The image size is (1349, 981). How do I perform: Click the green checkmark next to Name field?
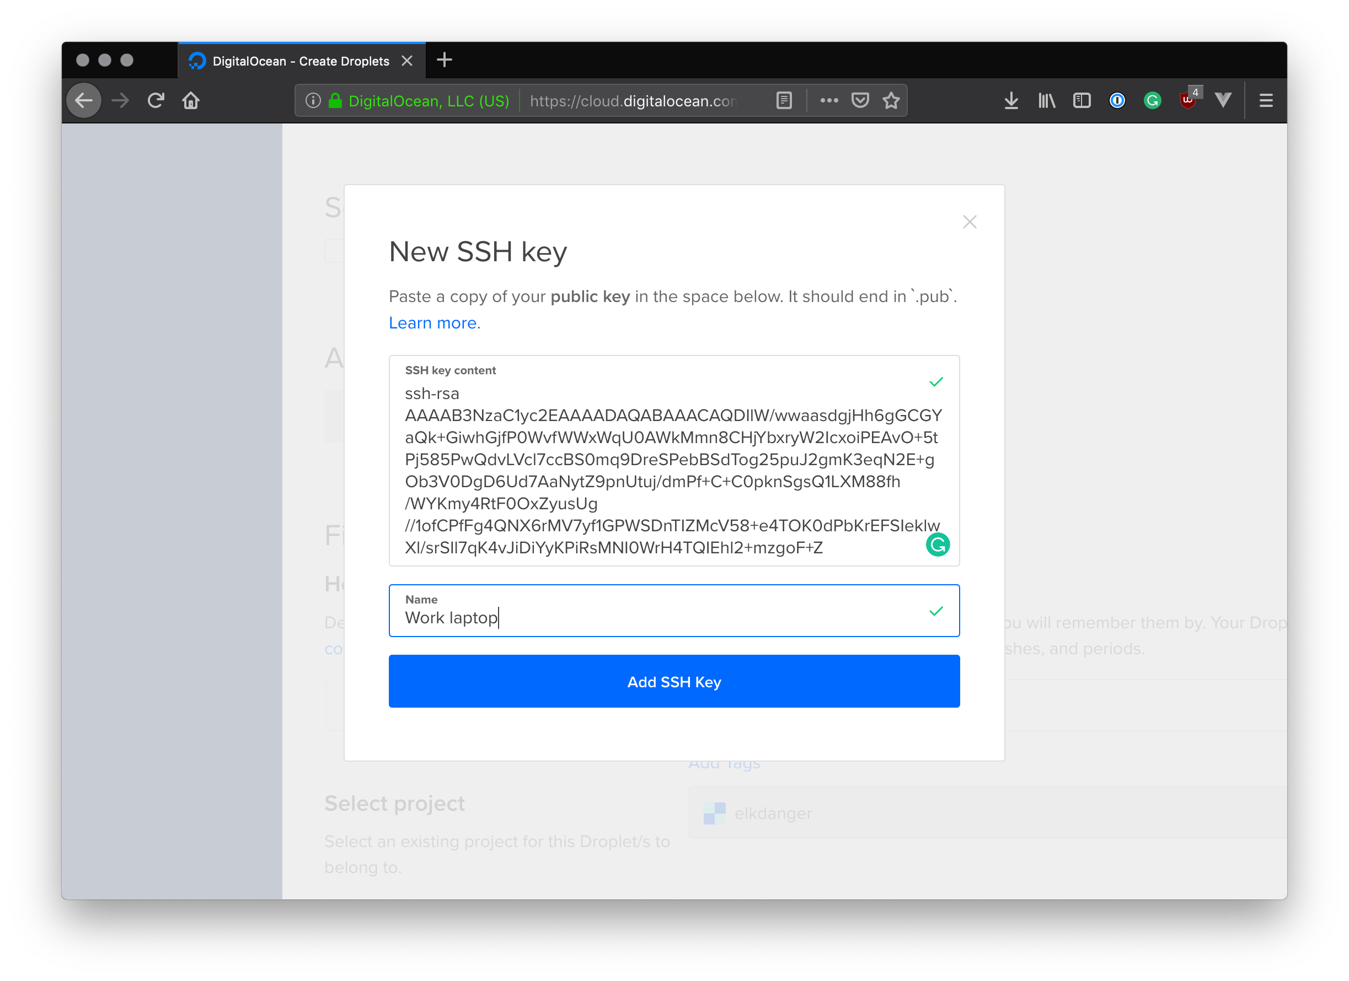click(935, 611)
